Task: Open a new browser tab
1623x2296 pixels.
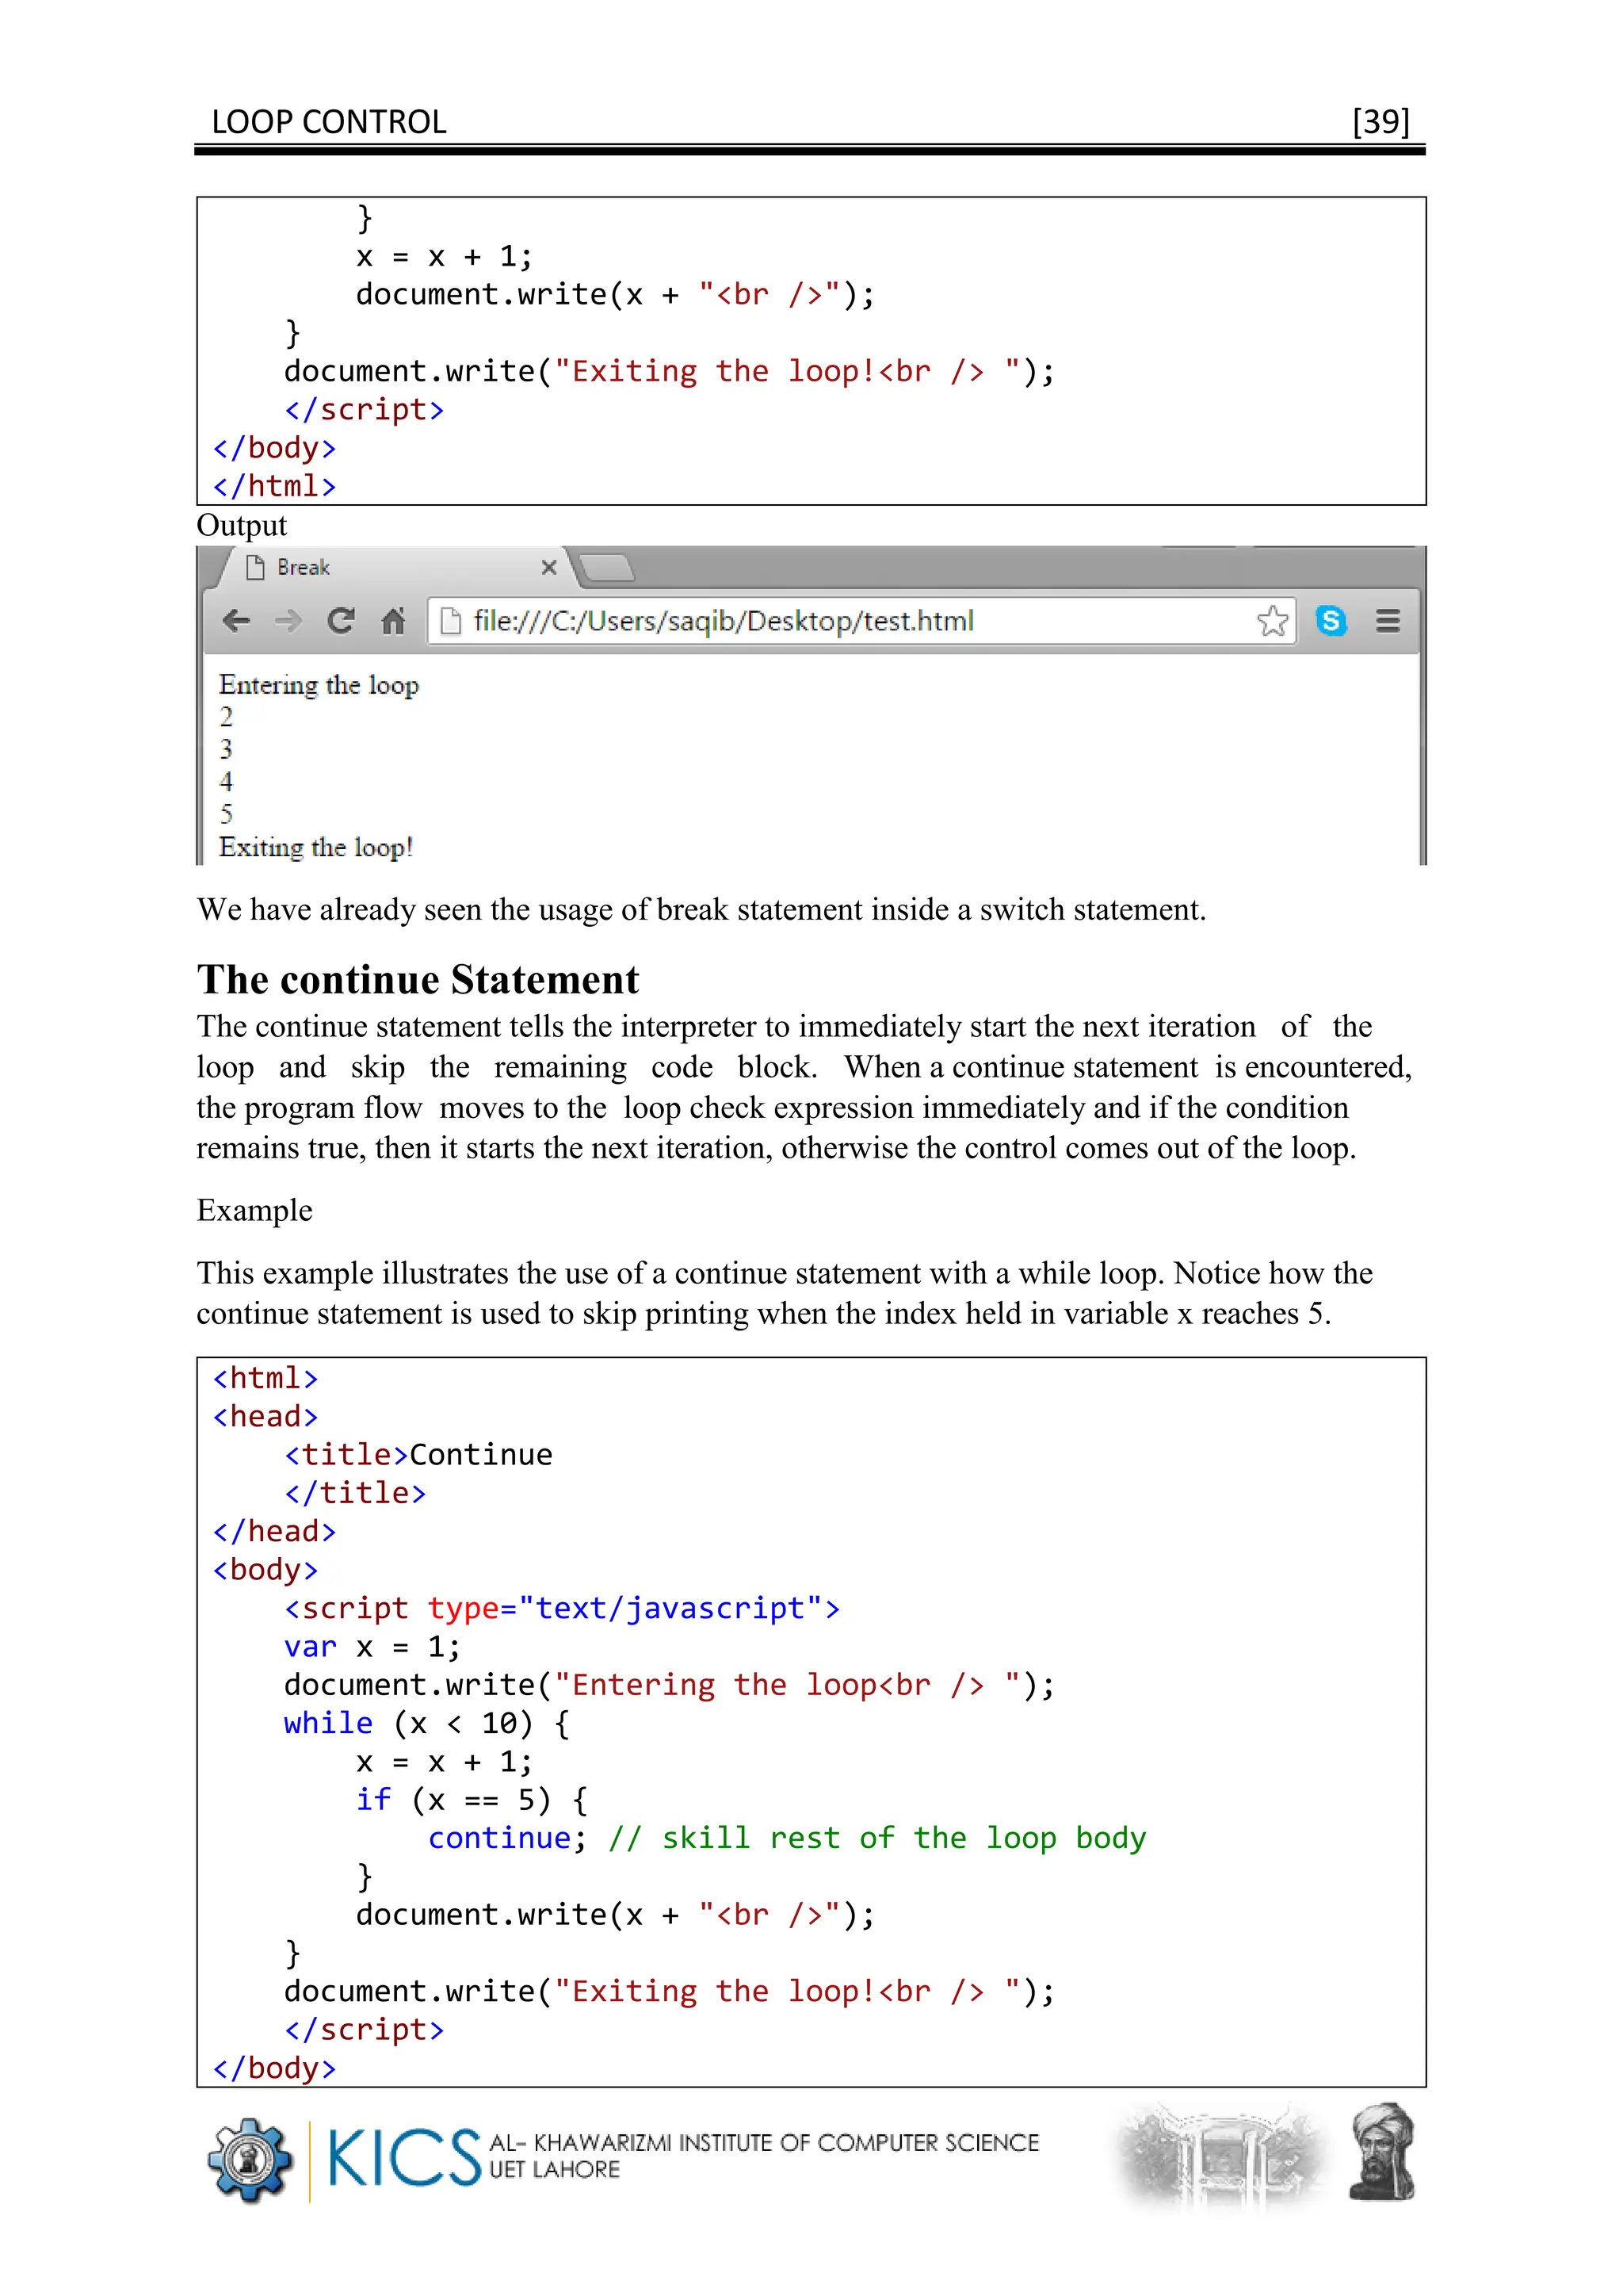Action: tap(606, 568)
